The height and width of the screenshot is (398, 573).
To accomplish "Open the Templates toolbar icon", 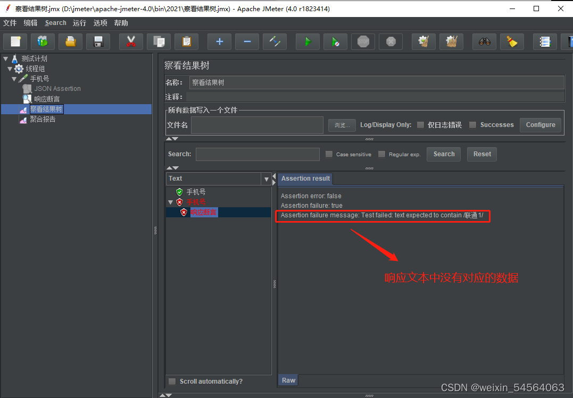I will click(x=43, y=41).
